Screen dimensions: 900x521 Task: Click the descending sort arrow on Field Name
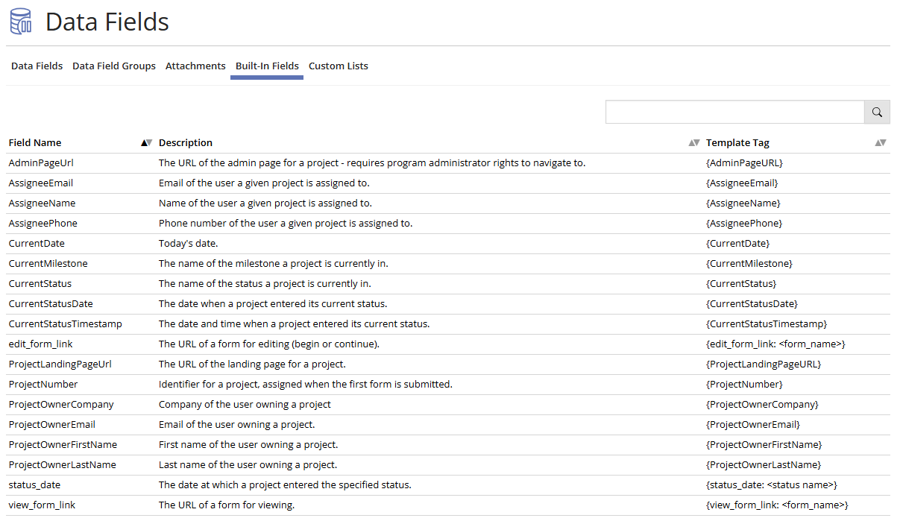tap(148, 142)
